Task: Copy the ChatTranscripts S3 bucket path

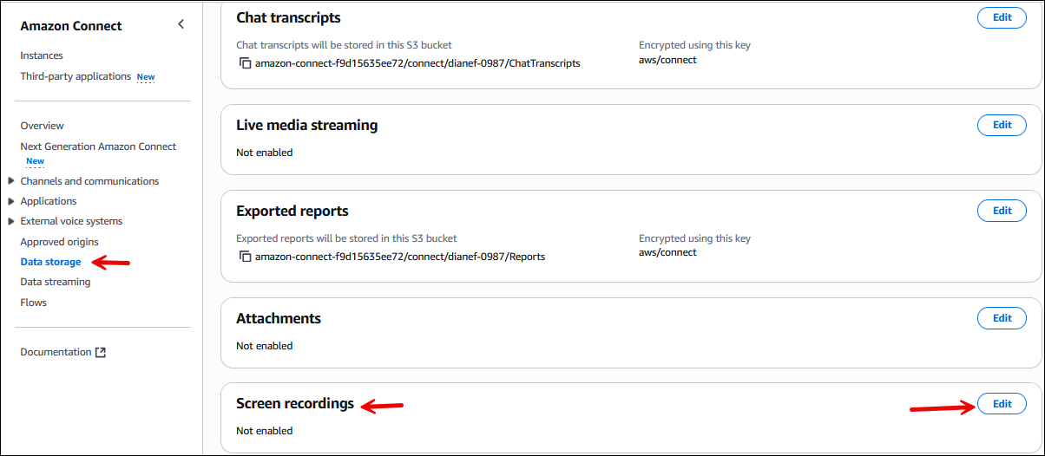Action: (x=245, y=63)
